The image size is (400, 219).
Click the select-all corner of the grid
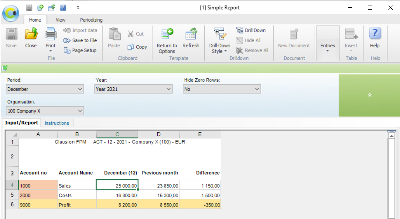click(x=12, y=134)
